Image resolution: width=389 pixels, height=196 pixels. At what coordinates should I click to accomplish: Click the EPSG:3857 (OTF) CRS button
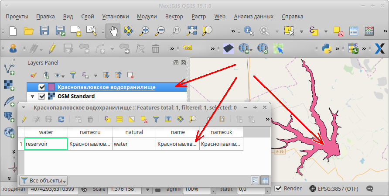pos(334,189)
